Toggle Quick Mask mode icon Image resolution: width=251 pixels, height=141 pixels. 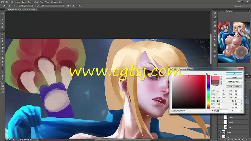[3, 89]
